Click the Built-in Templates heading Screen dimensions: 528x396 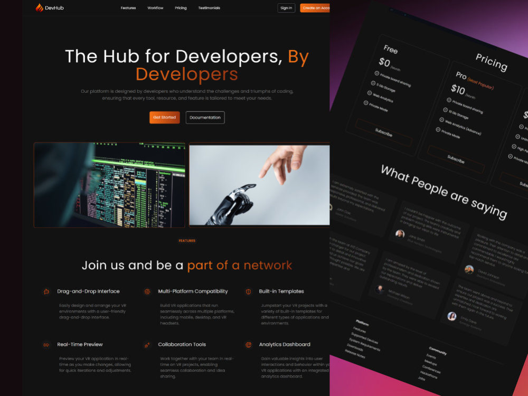pos(281,291)
